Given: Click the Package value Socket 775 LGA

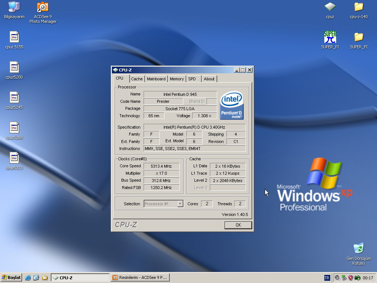Looking at the screenshot, I should [180, 109].
